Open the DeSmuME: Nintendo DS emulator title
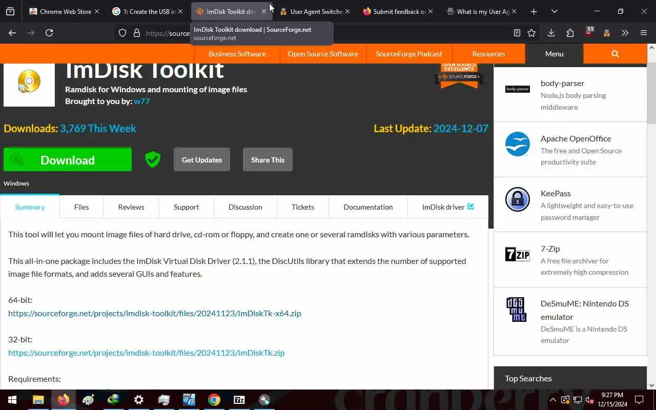This screenshot has width=656, height=410. (x=585, y=310)
